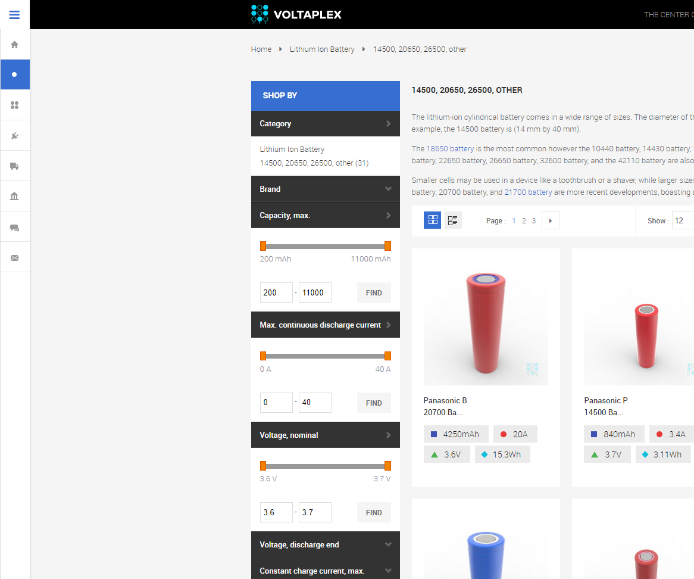Collapse the Capacity, max. filter
The width and height of the screenshot is (694, 579).
(x=326, y=215)
